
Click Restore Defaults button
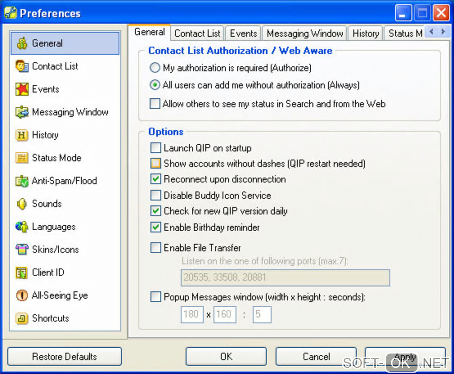(65, 356)
